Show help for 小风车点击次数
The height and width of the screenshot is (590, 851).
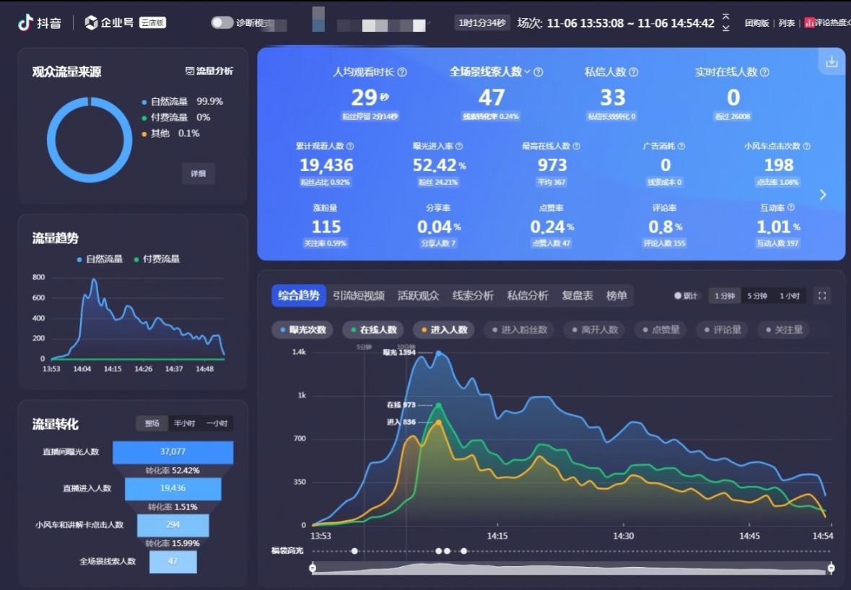coord(806,146)
